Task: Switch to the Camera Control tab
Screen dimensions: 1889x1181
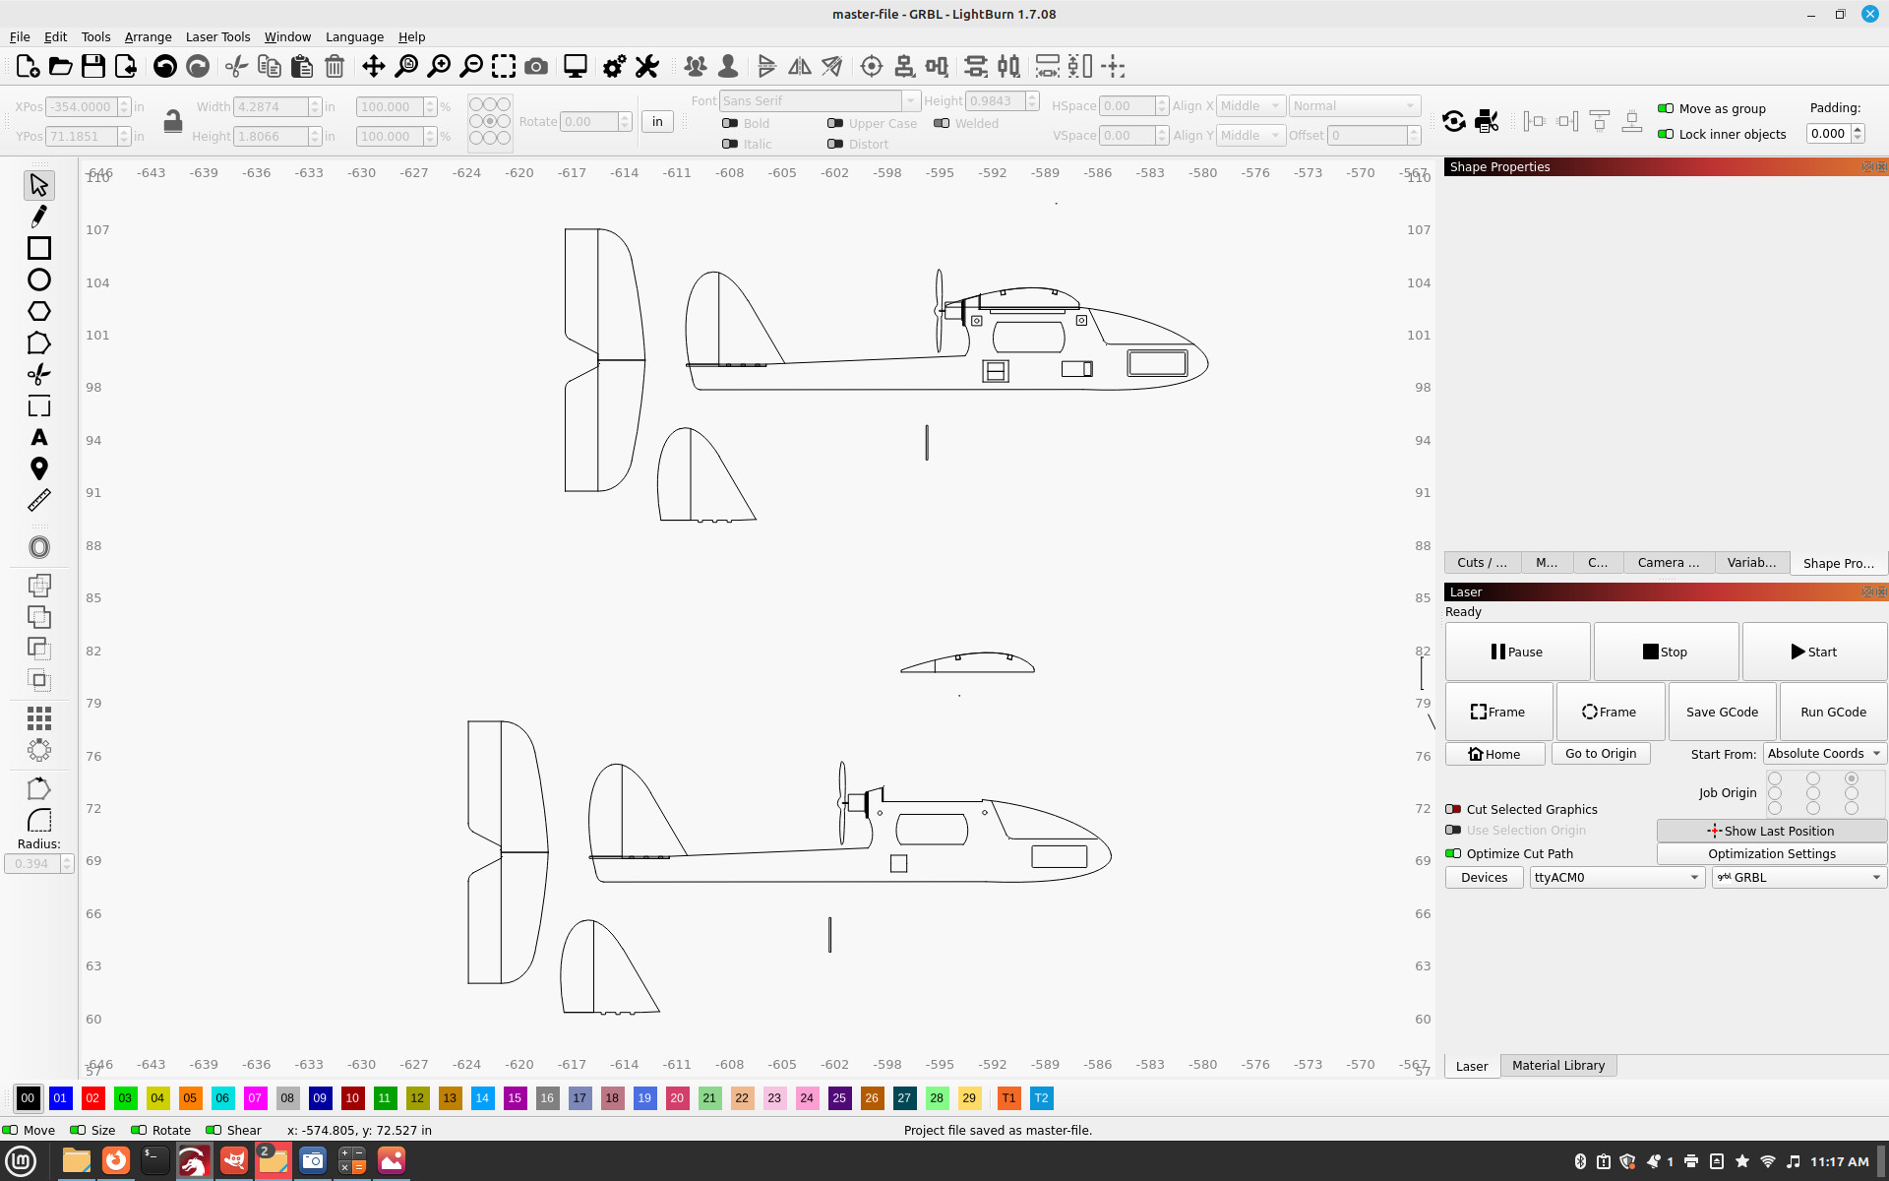Action: (1669, 562)
